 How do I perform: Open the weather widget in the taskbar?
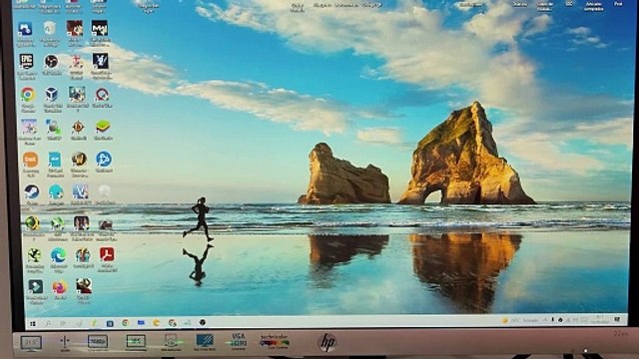(x=520, y=321)
